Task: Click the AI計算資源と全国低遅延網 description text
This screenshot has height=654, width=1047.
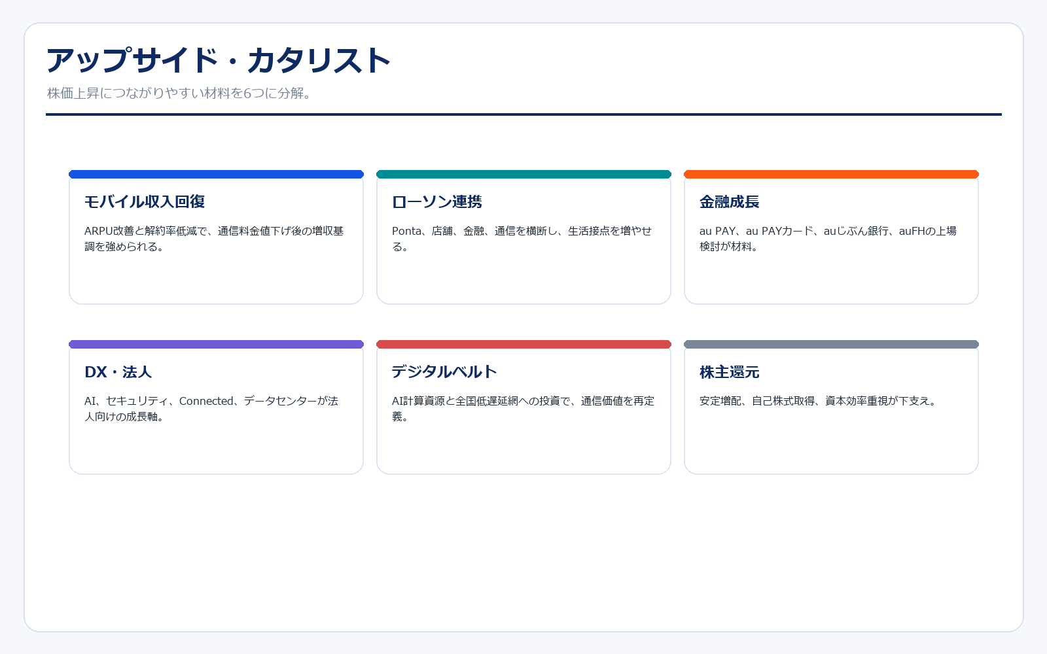Action: click(523, 409)
